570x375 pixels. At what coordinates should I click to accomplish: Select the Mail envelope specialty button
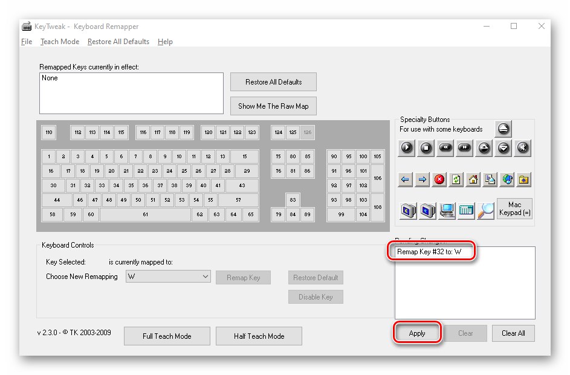click(490, 179)
